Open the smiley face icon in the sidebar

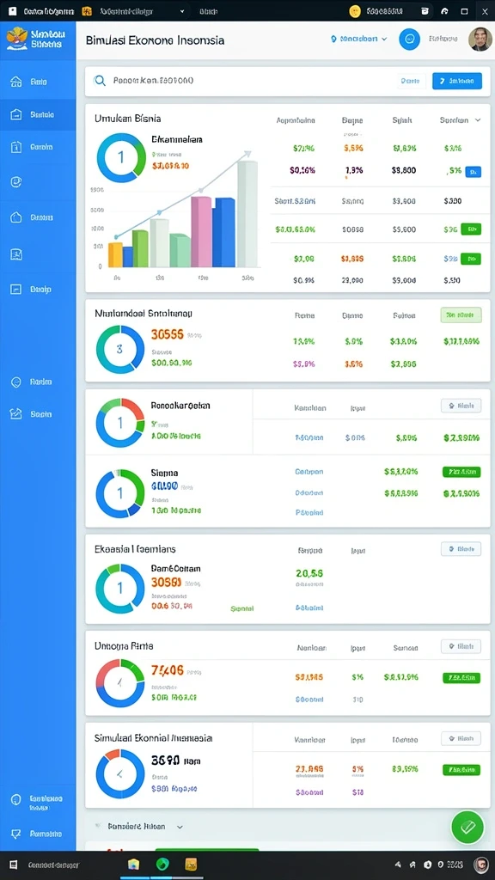(16, 182)
